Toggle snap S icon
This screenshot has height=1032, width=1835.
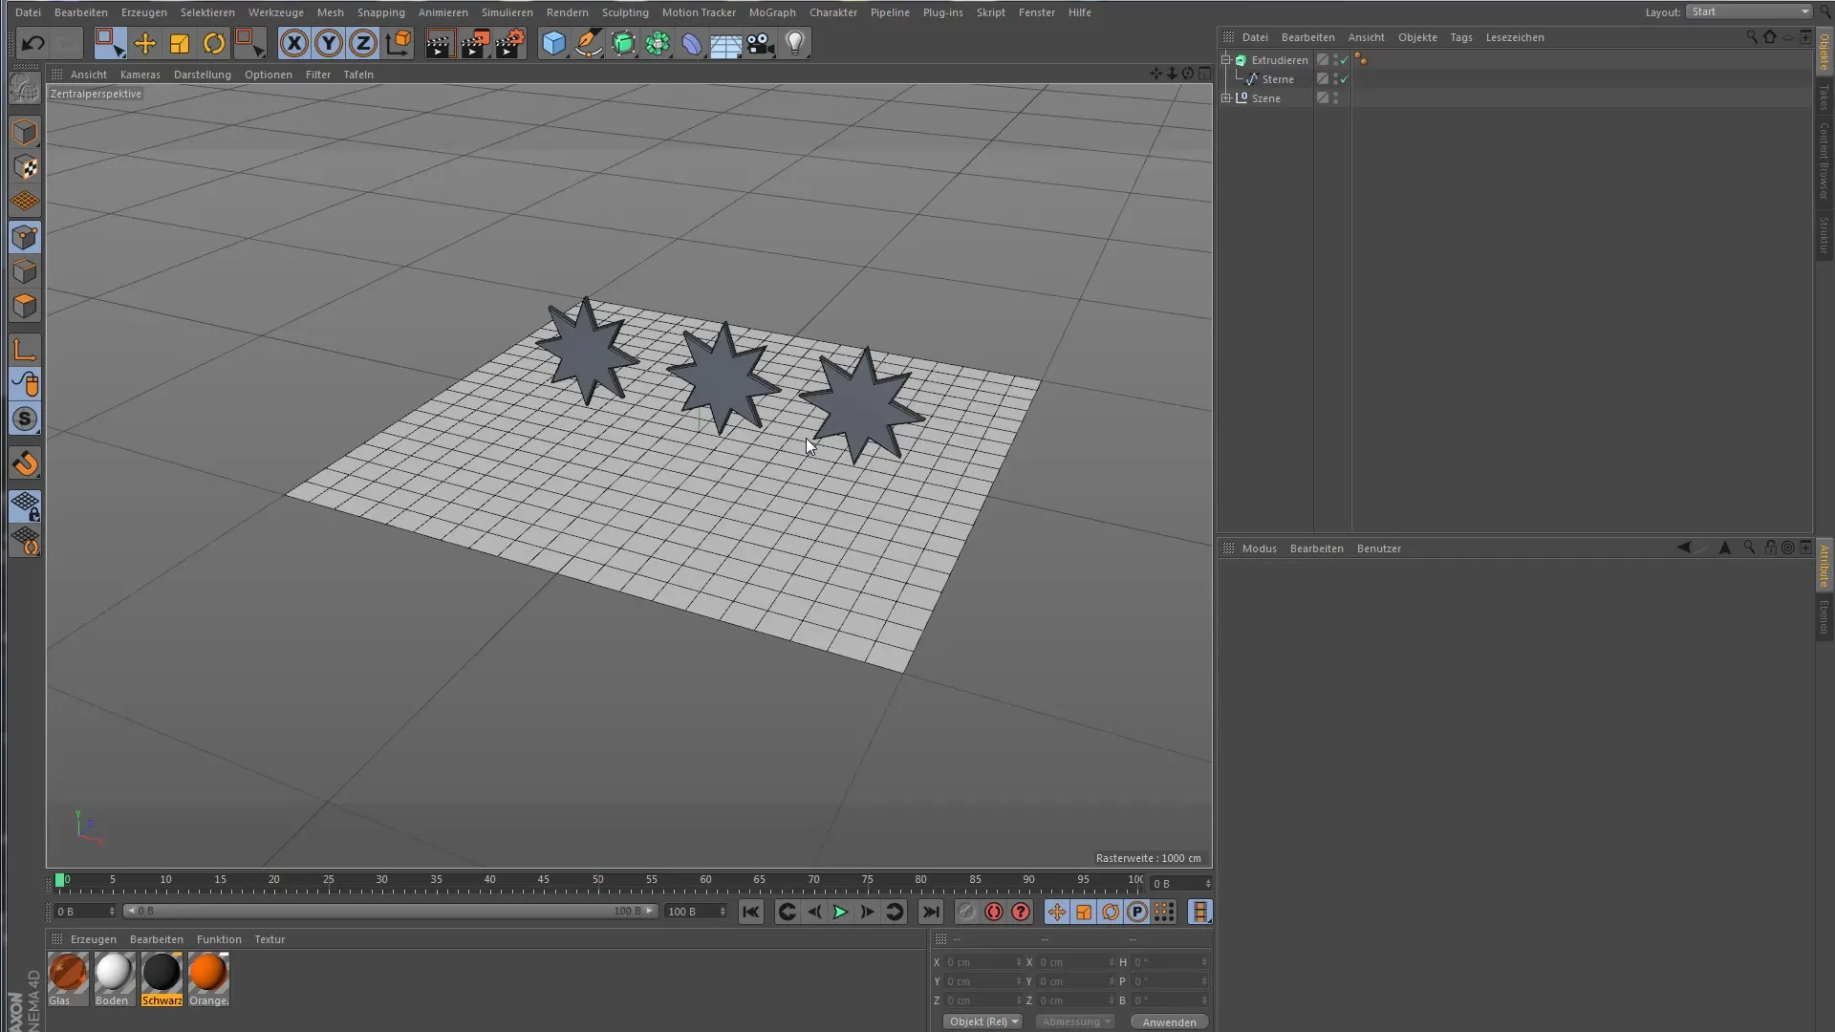pos(25,419)
